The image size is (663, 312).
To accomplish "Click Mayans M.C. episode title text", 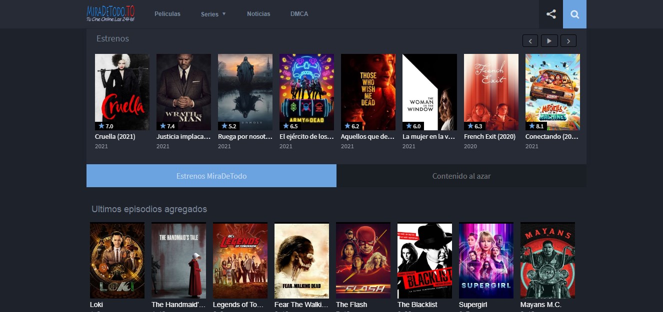I will [541, 305].
